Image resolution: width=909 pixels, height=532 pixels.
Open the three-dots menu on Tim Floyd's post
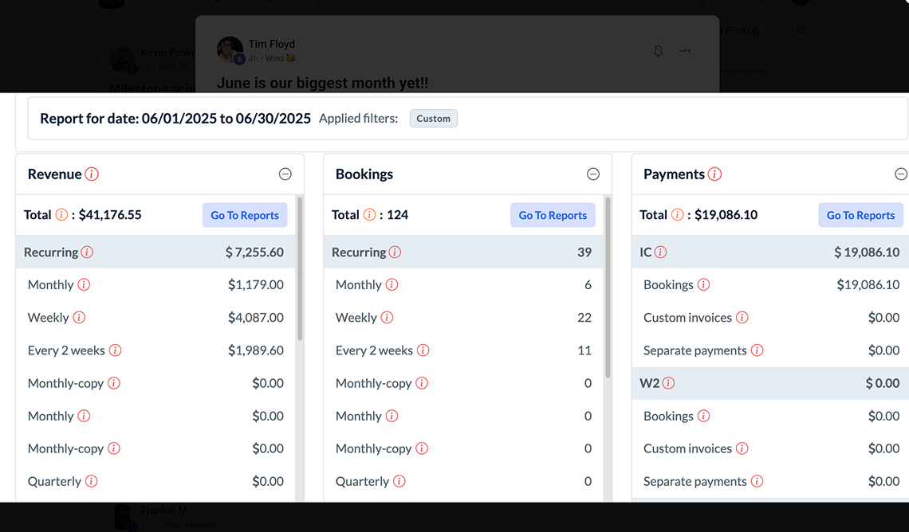[x=685, y=51]
